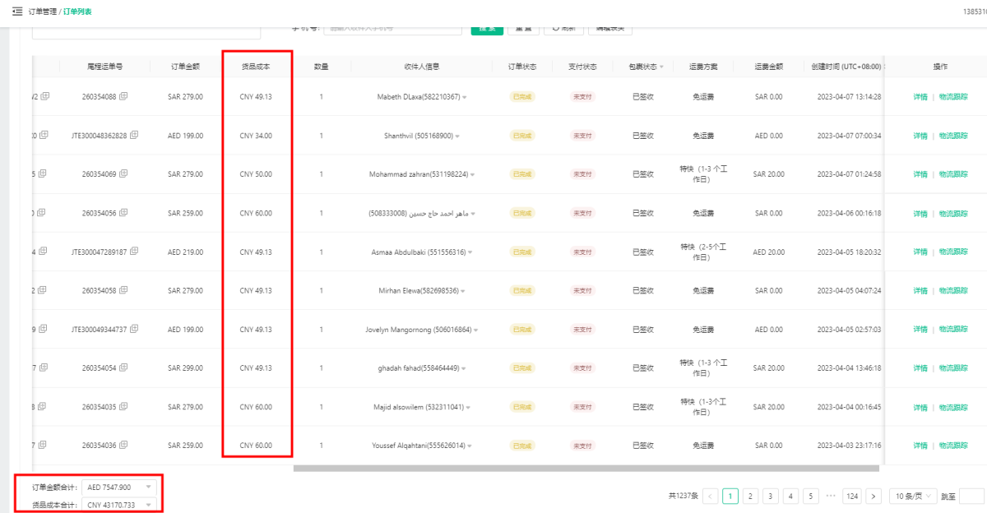Click copy icon beside 260354069

pos(123,173)
